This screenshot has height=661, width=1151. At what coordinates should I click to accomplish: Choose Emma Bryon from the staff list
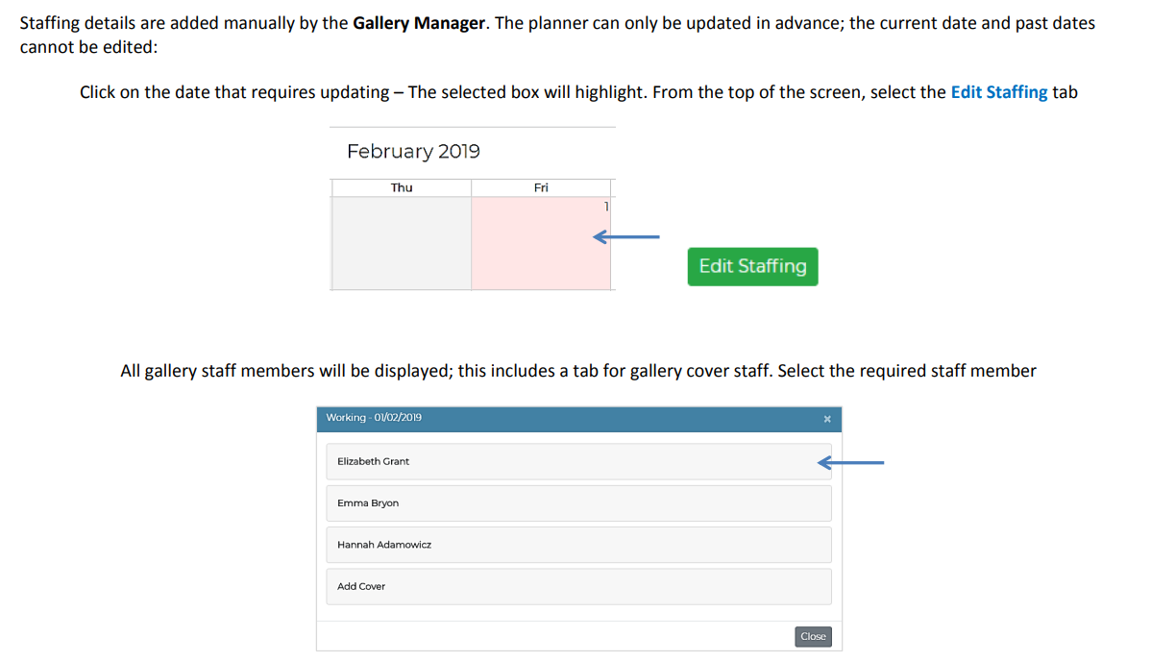pos(578,503)
